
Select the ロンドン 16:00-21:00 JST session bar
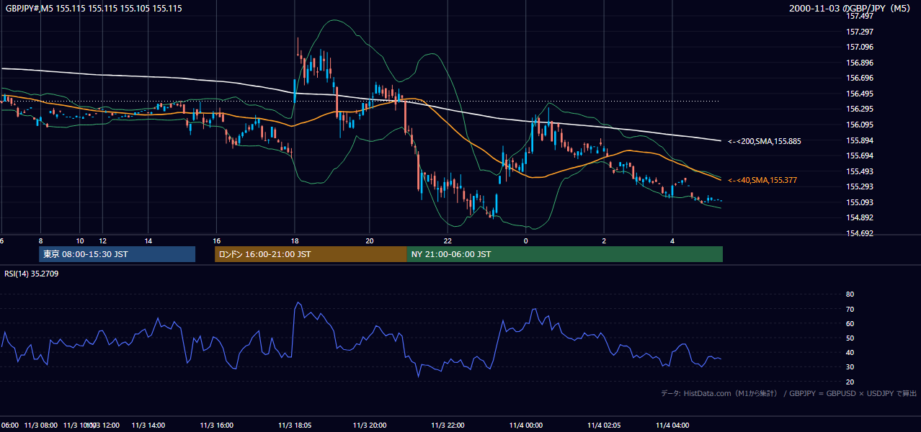click(311, 254)
